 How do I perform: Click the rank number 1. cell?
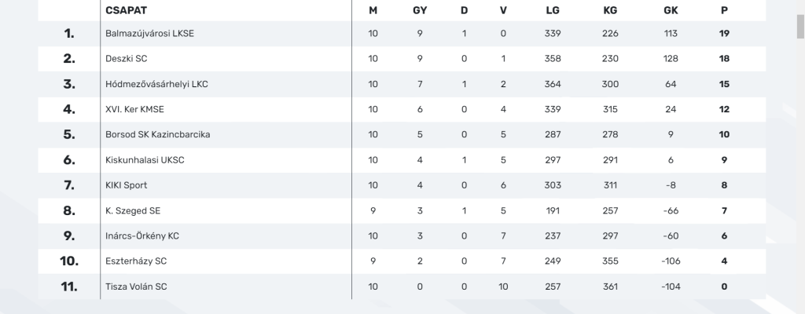click(69, 34)
